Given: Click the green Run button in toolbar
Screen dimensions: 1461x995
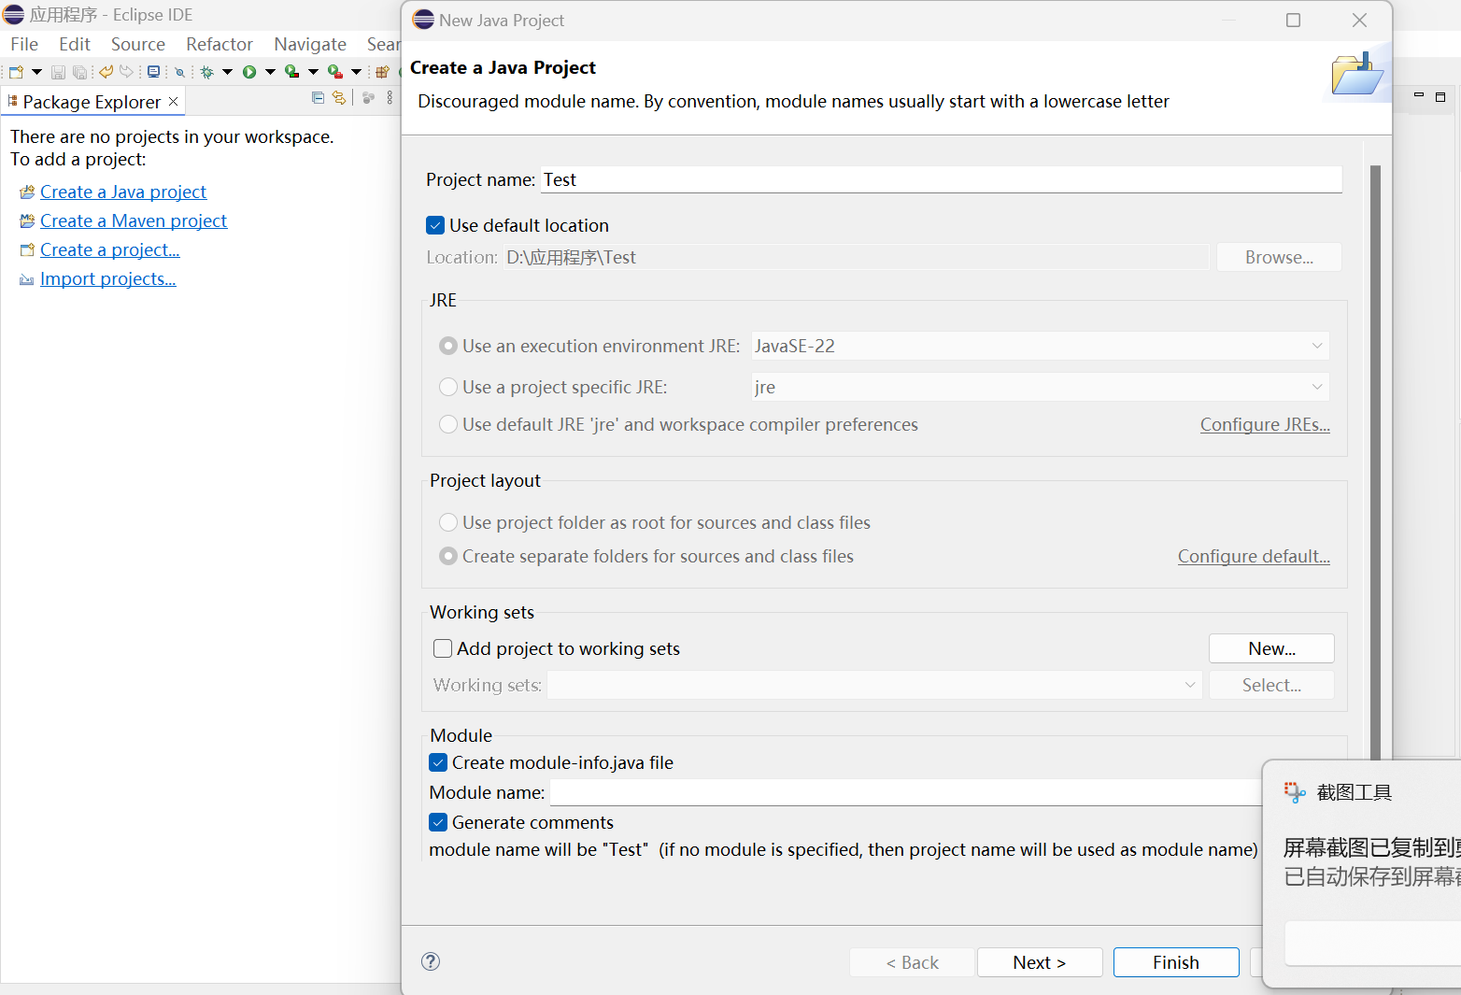Looking at the screenshot, I should (249, 72).
